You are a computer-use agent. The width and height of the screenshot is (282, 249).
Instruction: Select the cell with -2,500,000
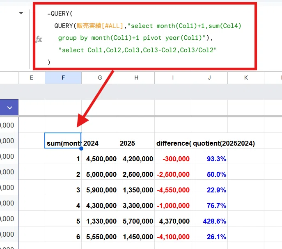(173, 172)
